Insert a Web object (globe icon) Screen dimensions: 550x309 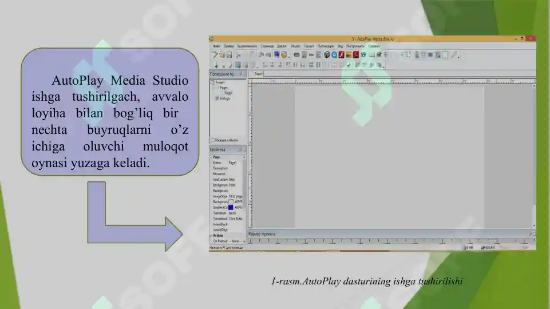tap(363, 55)
